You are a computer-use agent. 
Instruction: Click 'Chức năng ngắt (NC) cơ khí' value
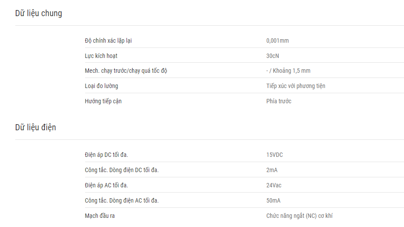pos(299,216)
